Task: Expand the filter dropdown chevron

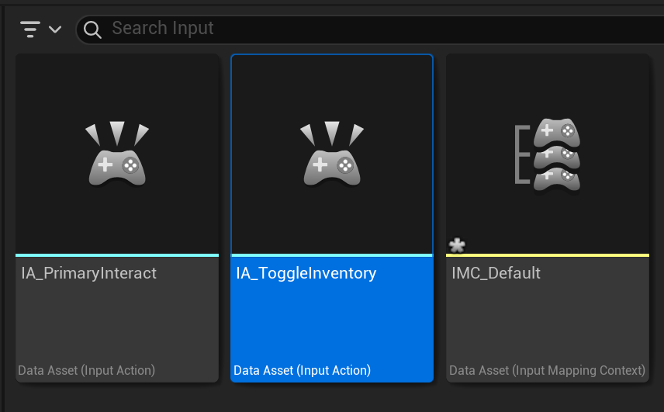Action: tap(55, 29)
